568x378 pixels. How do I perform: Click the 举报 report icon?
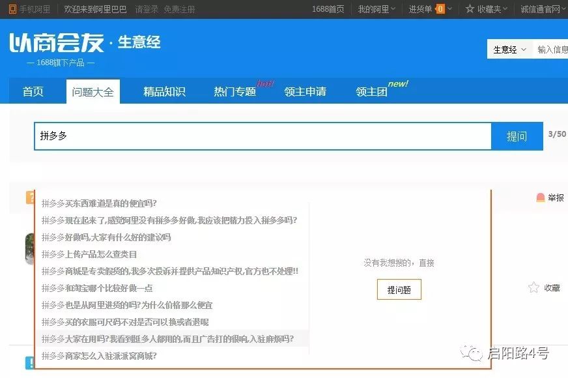(x=541, y=197)
